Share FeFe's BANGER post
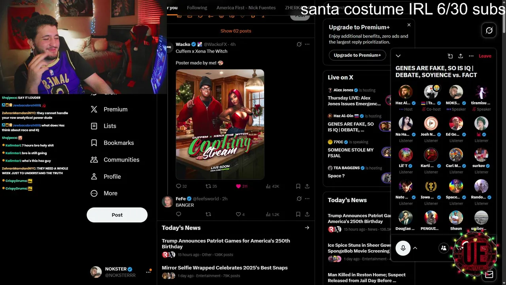Viewport: 506px width, 285px height. [x=307, y=214]
